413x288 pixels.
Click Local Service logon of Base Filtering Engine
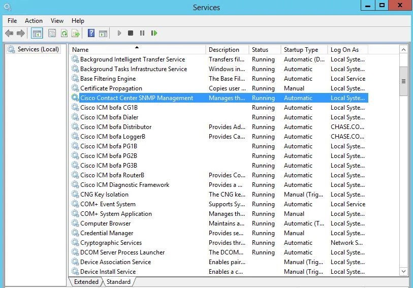click(348, 78)
